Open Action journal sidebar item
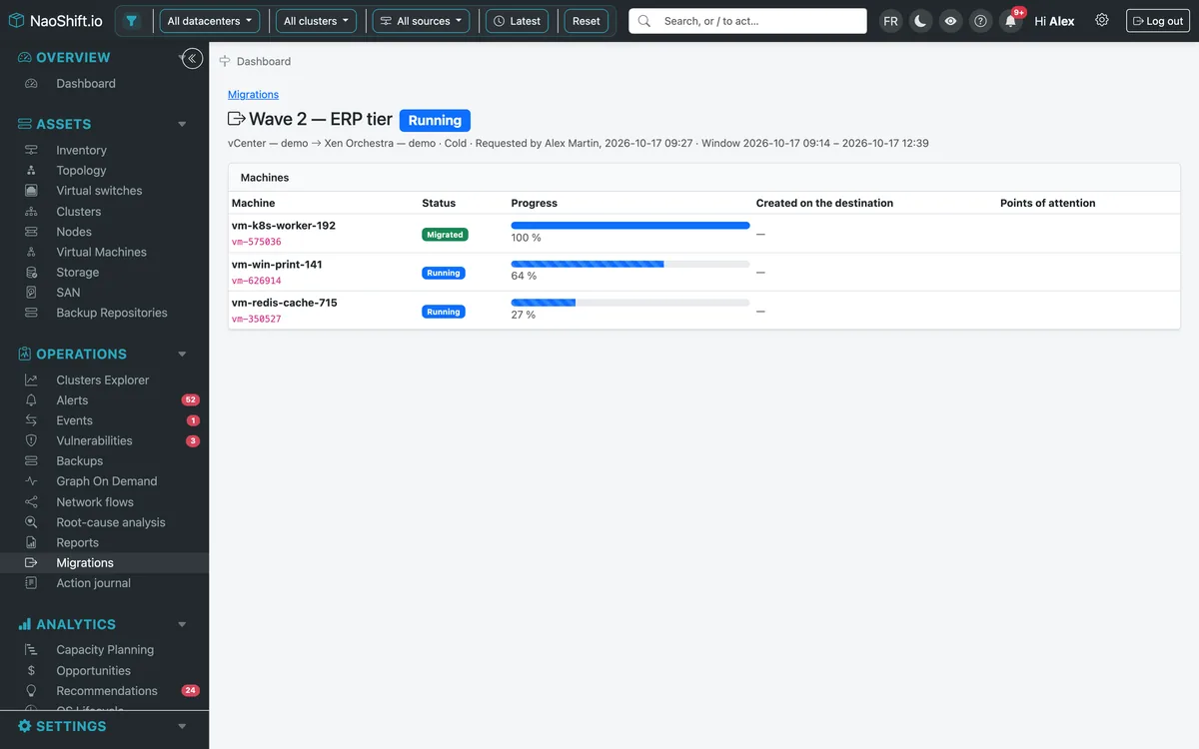The image size is (1199, 749). click(93, 583)
